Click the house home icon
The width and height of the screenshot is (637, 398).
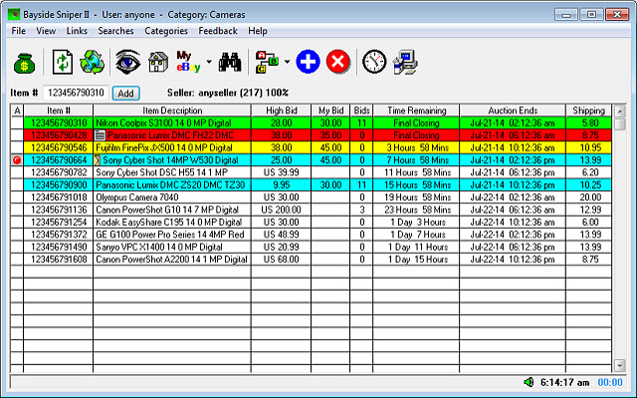click(x=158, y=62)
